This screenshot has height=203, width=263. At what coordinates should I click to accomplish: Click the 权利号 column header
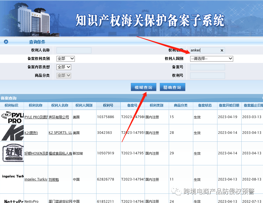(108, 105)
